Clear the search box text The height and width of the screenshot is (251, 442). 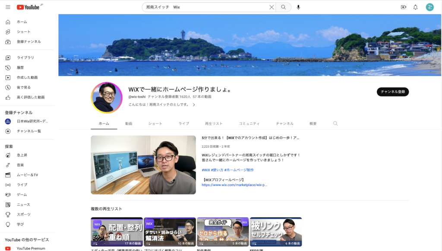point(272,7)
